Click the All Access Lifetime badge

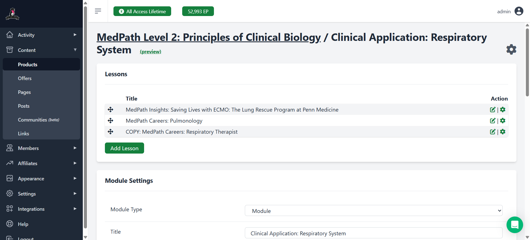point(142,11)
